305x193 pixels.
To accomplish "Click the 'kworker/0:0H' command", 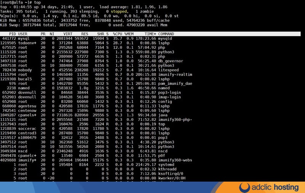I will [x=172, y=178].
